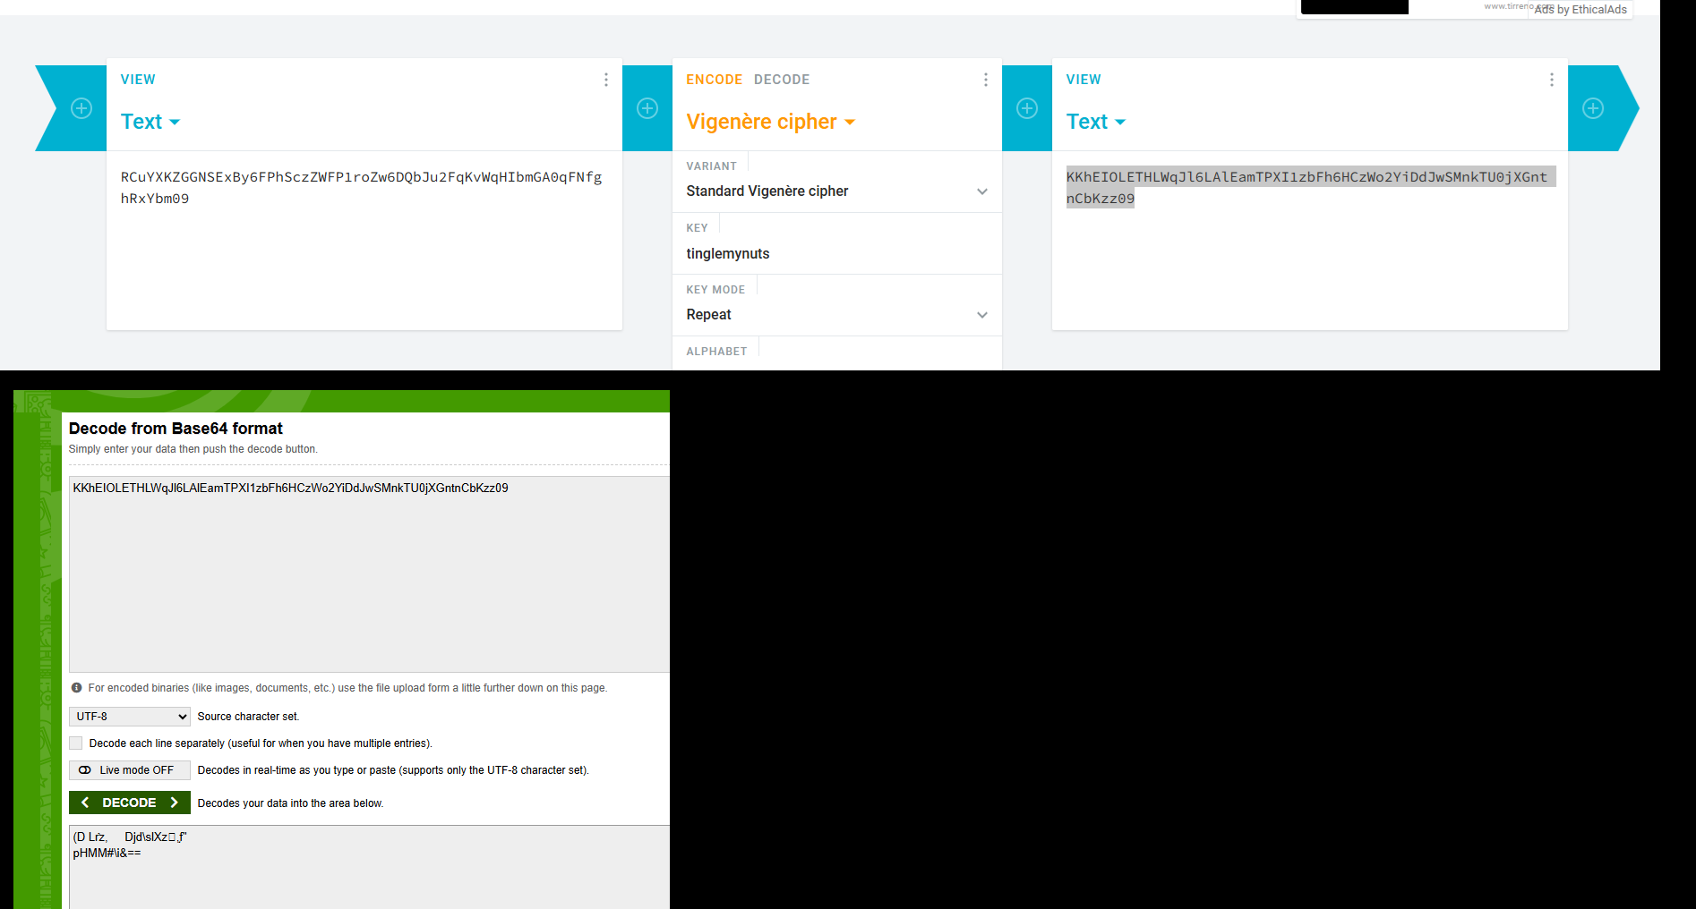Click the KEY MODE label
Viewport: 1696px width, 909px height.
(715, 290)
